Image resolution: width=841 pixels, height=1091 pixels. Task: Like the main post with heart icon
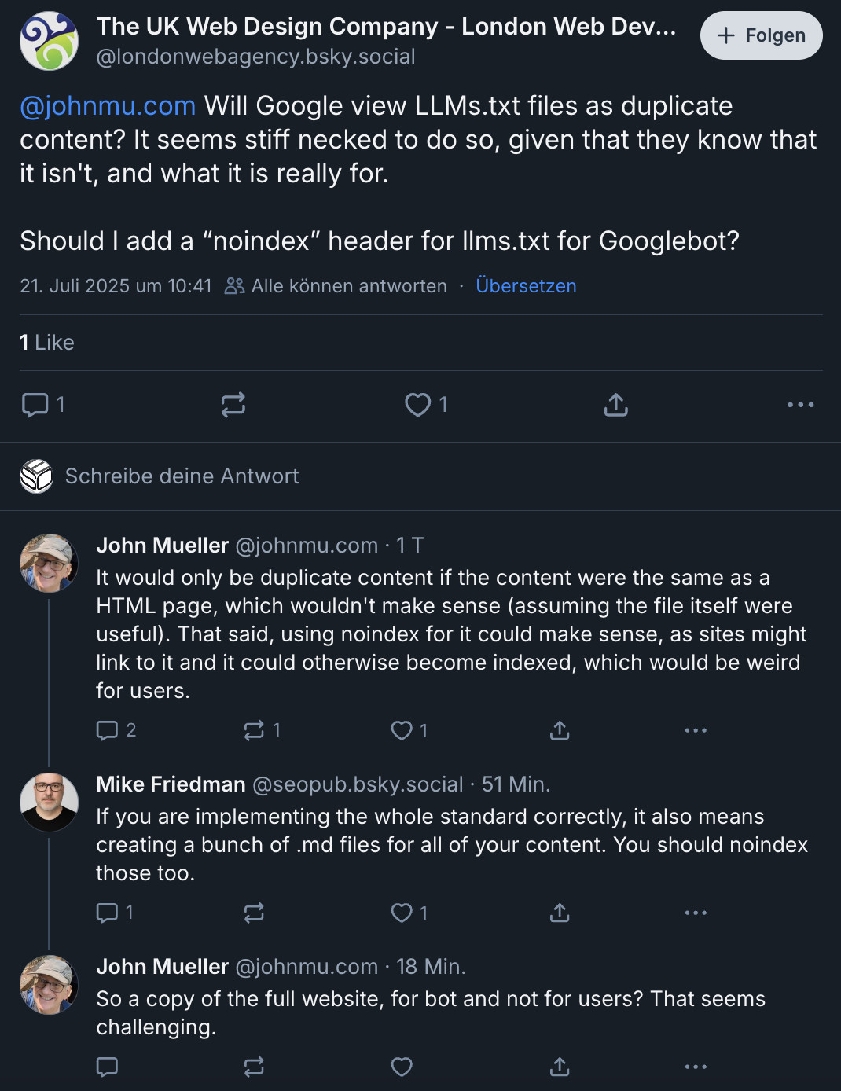417,405
